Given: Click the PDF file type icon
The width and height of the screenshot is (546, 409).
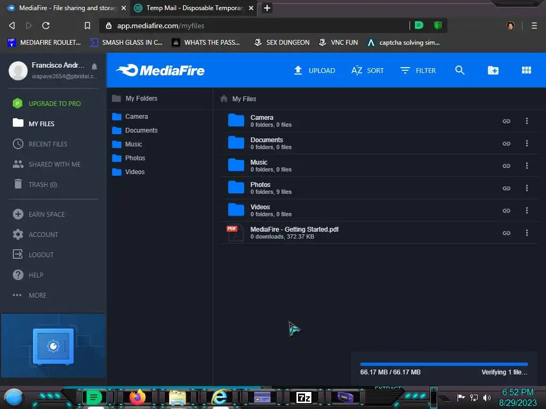Looking at the screenshot, I should click(x=235, y=232).
